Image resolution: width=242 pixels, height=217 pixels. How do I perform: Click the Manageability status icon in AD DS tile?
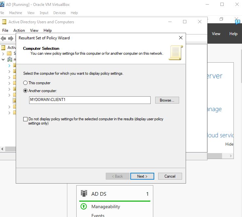(x=84, y=207)
